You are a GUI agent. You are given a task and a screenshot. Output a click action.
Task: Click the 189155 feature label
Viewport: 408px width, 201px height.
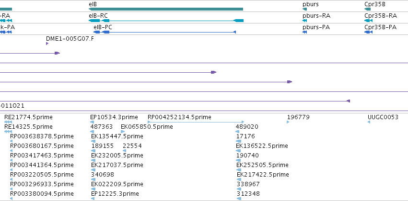pyautogui.click(x=103, y=146)
